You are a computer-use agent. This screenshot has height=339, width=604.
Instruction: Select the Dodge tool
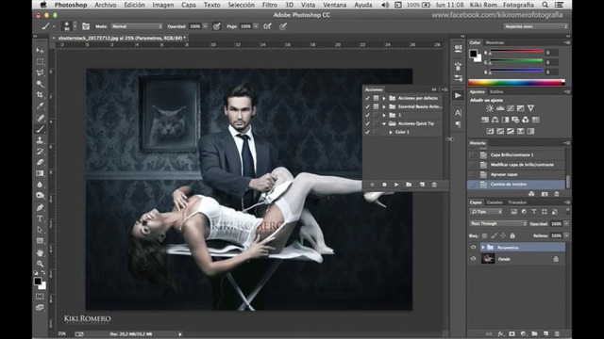[x=40, y=196]
